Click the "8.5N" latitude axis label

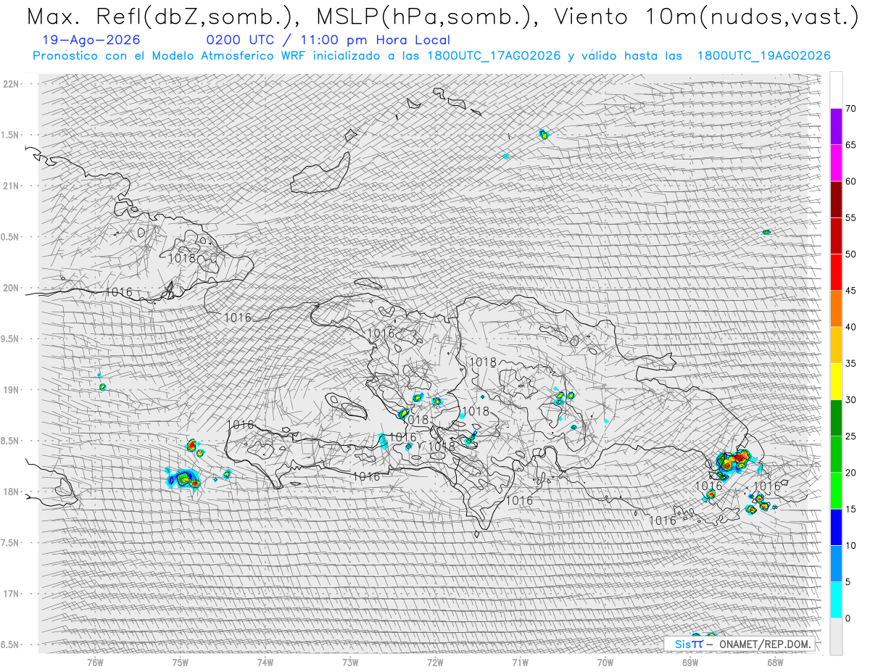click(10, 441)
